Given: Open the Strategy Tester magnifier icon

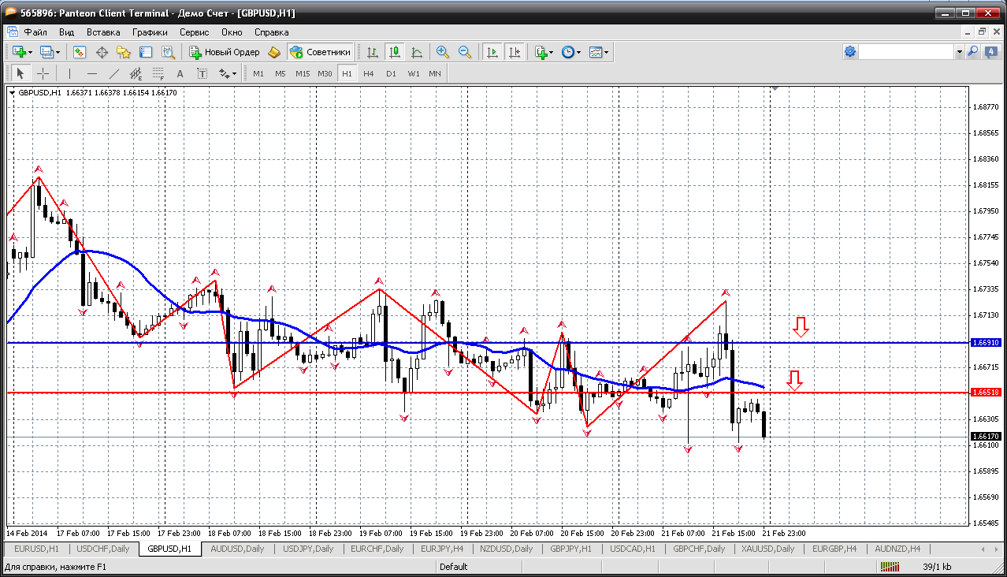Looking at the screenshot, I should click(168, 52).
